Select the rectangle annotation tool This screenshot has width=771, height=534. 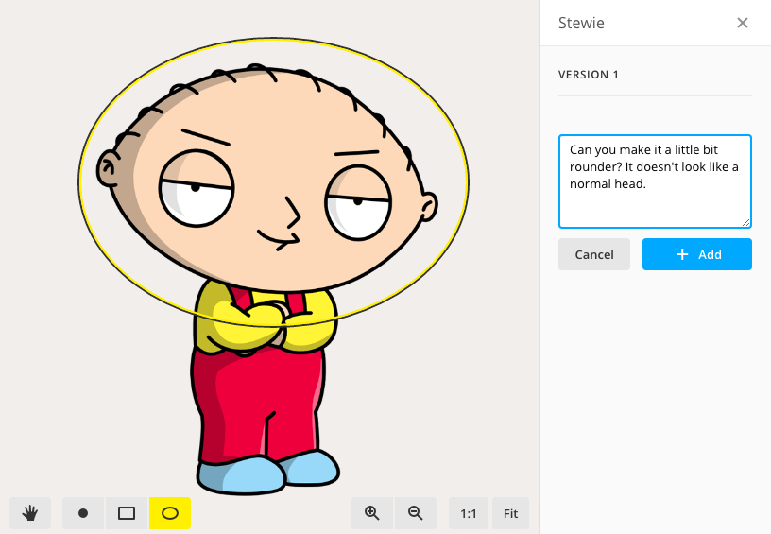[127, 513]
